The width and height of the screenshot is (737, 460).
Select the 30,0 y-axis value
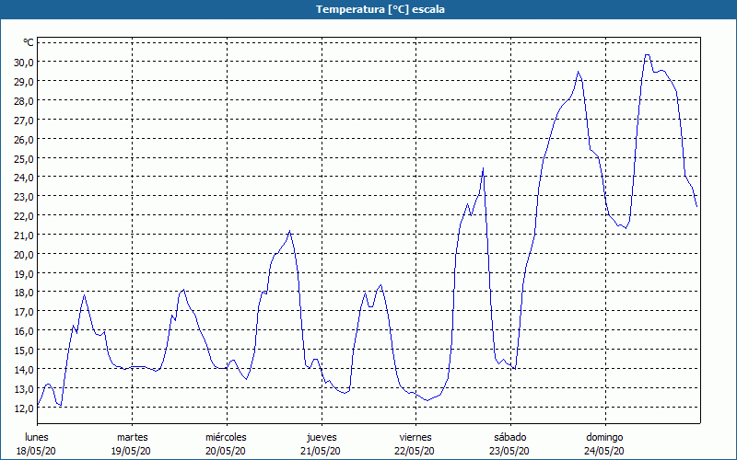click(23, 62)
